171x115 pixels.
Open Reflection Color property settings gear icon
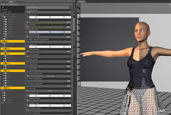[70, 93]
